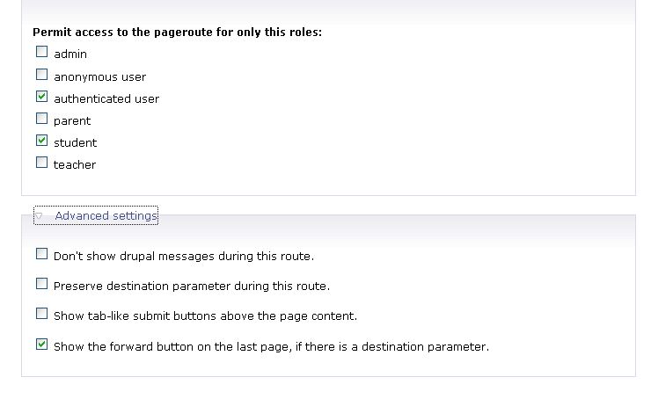Click the 'student' label text
Image resolution: width=651 pixels, height=399 pixels.
click(x=75, y=142)
